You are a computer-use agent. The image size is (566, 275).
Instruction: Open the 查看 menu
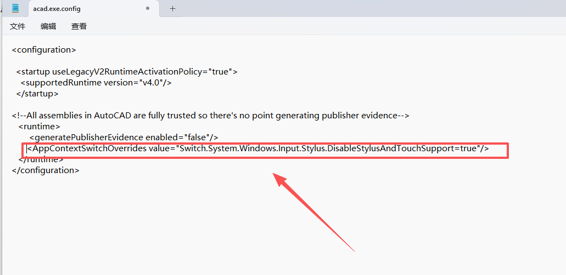click(79, 26)
